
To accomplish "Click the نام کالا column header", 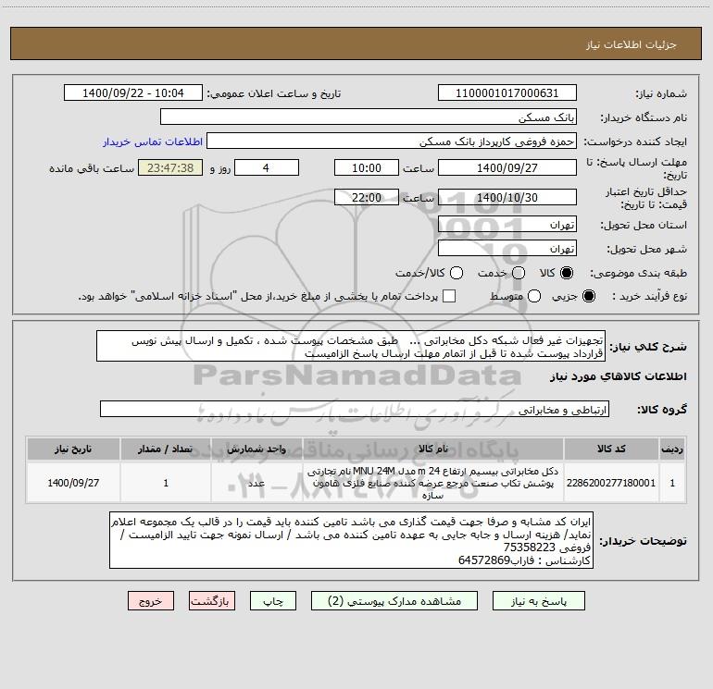I will tap(433, 449).
